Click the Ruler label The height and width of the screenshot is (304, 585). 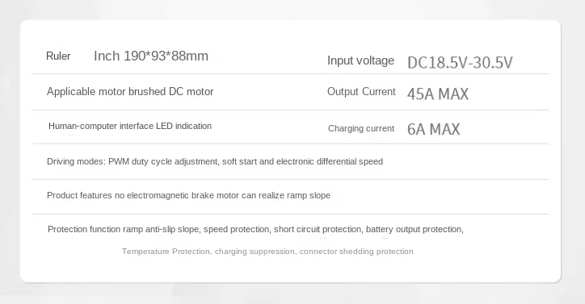pyautogui.click(x=58, y=56)
